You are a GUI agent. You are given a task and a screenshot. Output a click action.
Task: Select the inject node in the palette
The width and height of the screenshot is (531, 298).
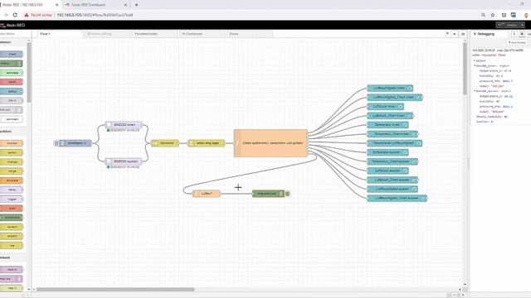(12, 54)
